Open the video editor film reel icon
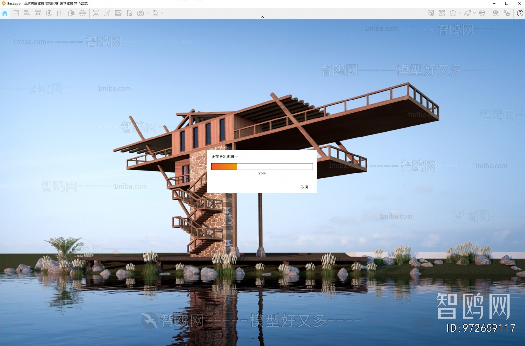 (83, 13)
